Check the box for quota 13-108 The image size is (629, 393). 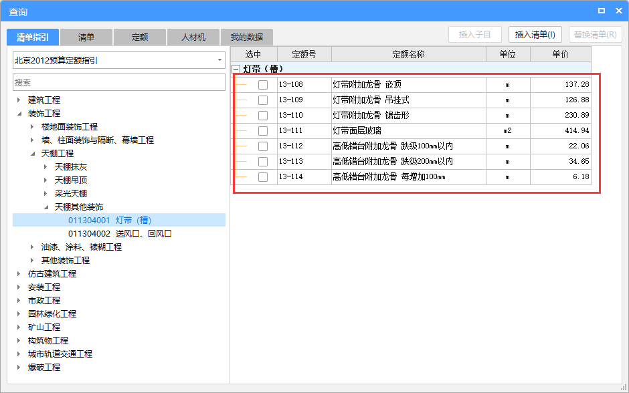[x=263, y=84]
